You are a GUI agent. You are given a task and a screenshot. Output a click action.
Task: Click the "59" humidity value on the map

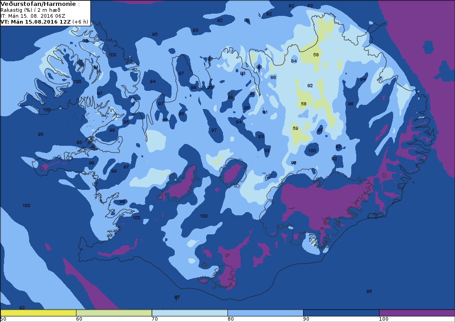click(295, 128)
